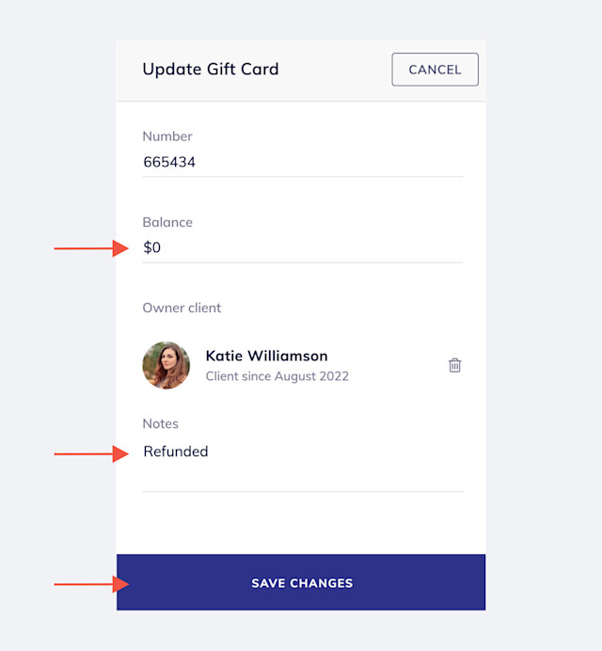Click the Client since August 2022 text

pyautogui.click(x=277, y=376)
